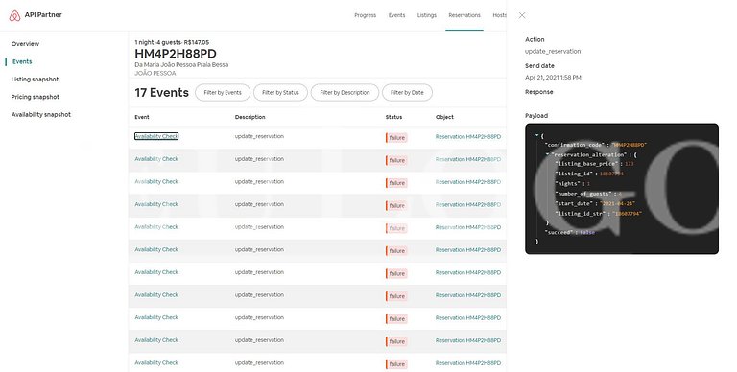Open Overview in the sidebar
Image resolution: width=737 pixels, height=372 pixels.
point(25,44)
